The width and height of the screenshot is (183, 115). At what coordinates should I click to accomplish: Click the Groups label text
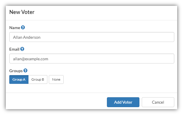tap(16, 71)
